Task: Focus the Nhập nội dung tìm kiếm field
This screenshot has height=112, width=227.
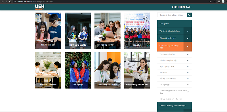Action: (172, 15)
